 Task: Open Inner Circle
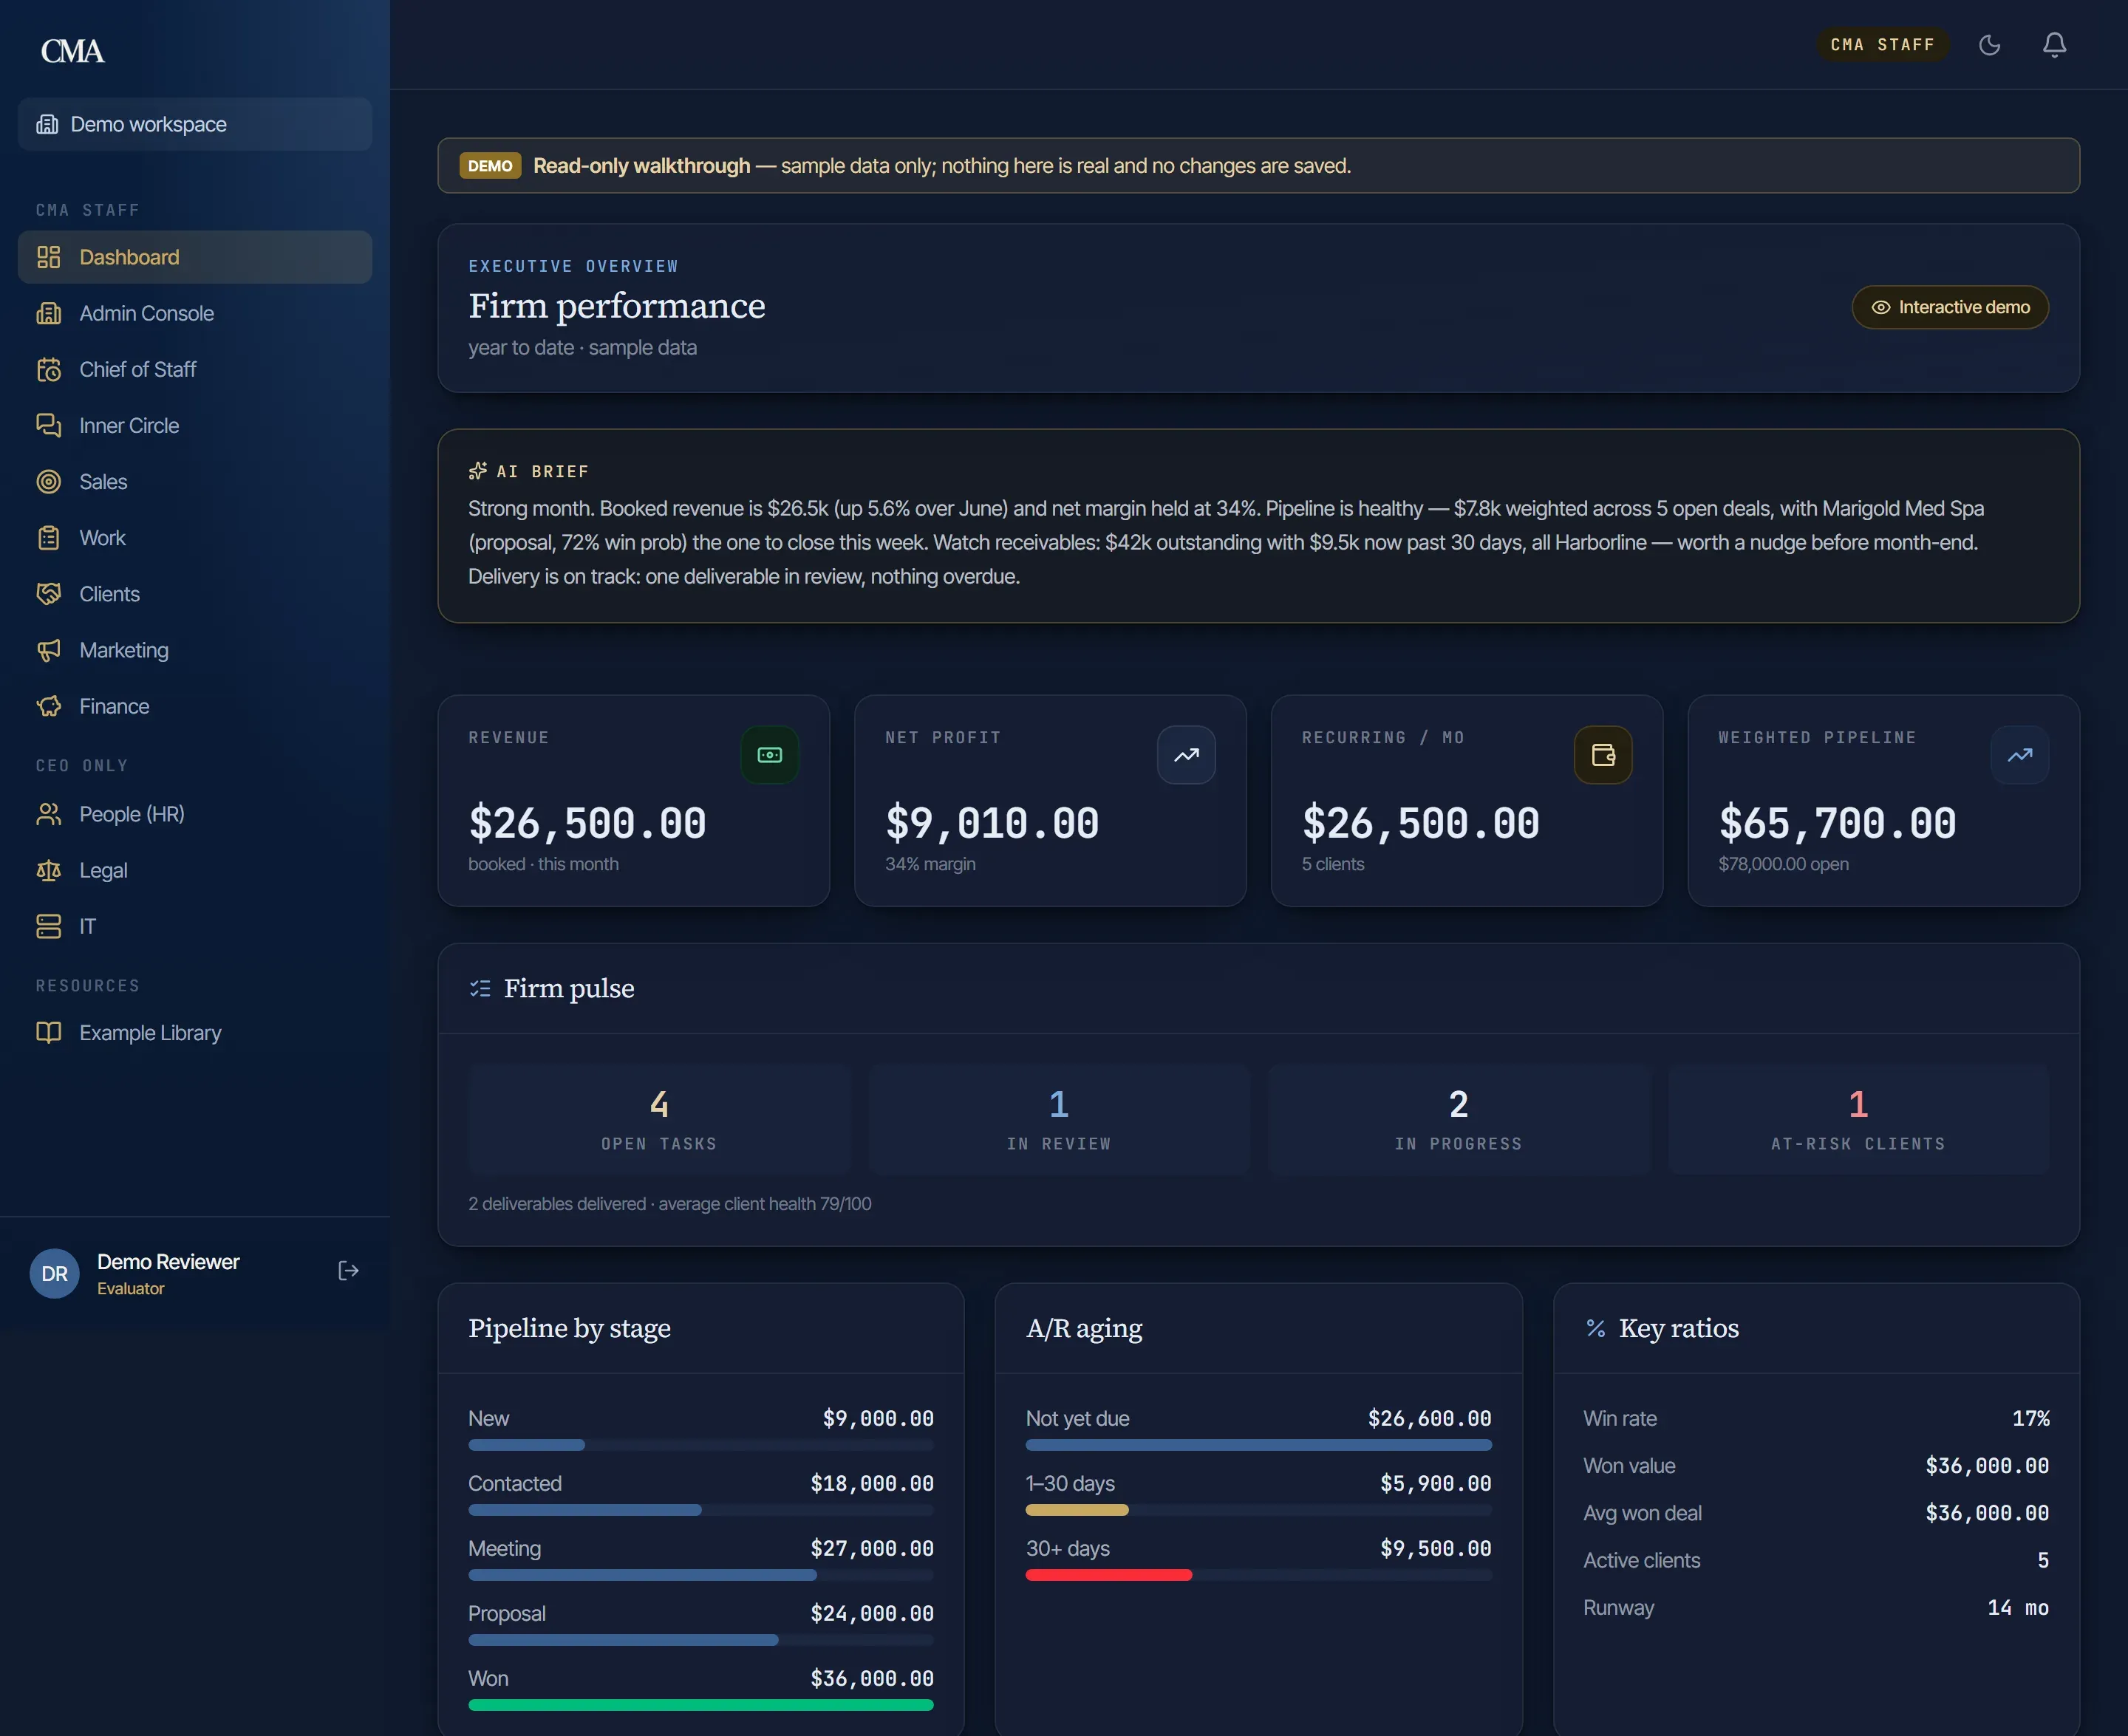195,425
